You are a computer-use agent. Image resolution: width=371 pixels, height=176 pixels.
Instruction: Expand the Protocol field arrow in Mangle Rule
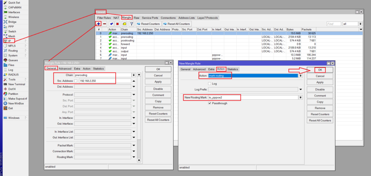[x=134, y=95]
